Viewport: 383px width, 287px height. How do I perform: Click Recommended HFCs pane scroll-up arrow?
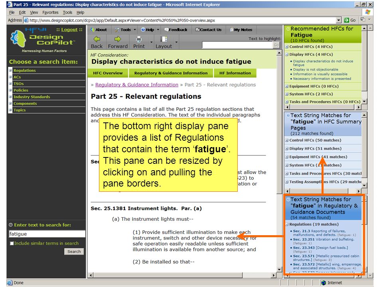point(364,29)
